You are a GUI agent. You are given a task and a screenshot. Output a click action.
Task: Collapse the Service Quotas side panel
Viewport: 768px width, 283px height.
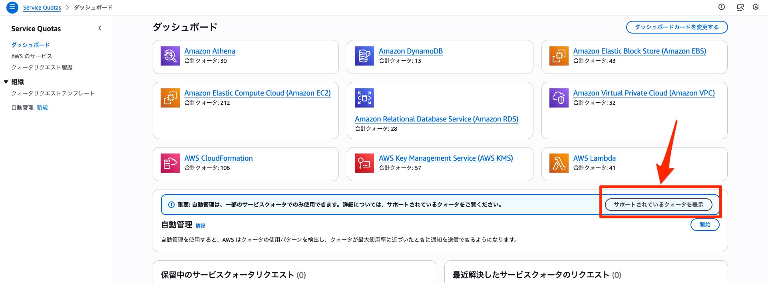100,28
